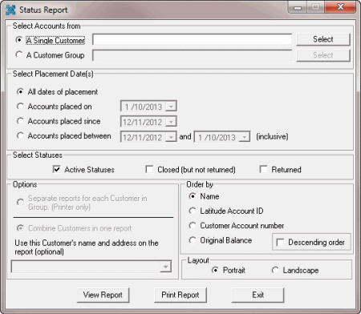Image resolution: width=361 pixels, height=314 pixels.
Task: Click the Exit button
Action: point(258,295)
